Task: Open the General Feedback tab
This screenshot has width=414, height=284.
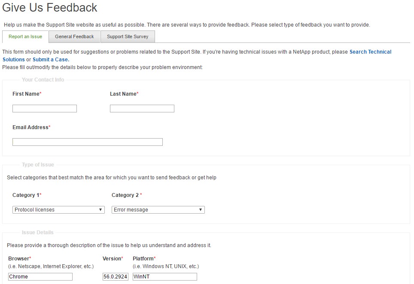Action: 74,37
